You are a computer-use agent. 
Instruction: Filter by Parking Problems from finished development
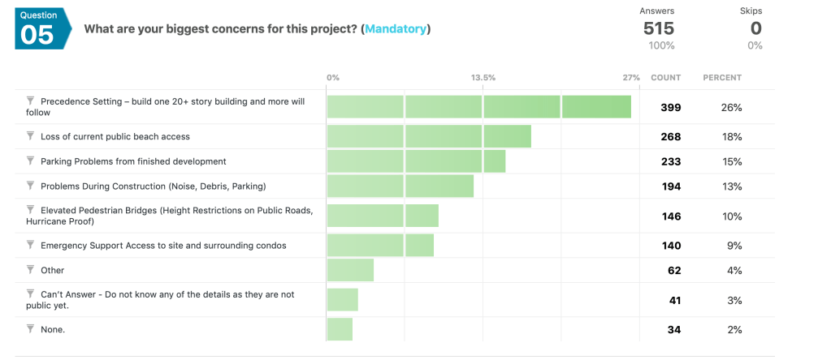(31, 161)
